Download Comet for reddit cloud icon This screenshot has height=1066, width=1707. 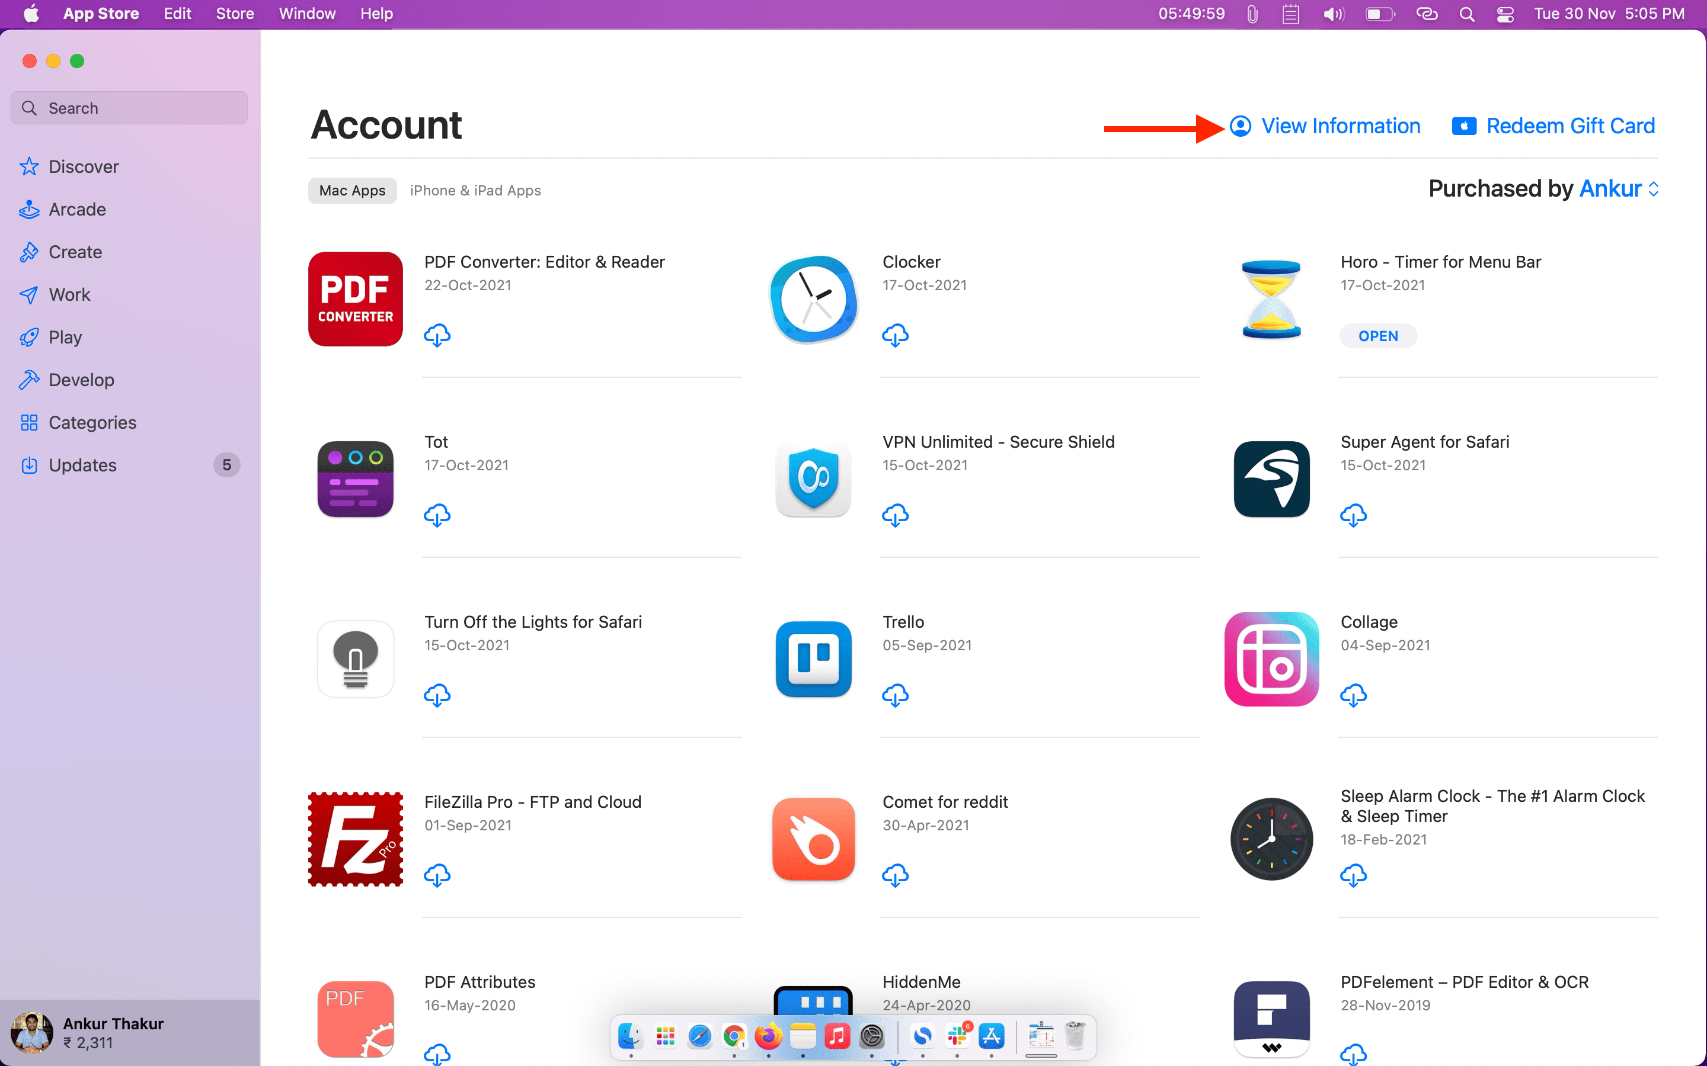point(895,876)
